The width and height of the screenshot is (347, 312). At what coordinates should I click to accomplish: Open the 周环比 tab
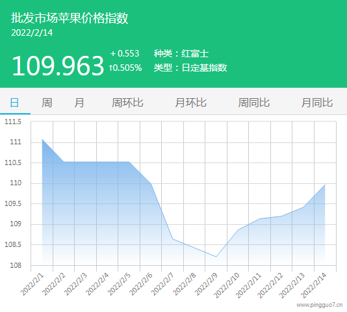[x=127, y=103]
